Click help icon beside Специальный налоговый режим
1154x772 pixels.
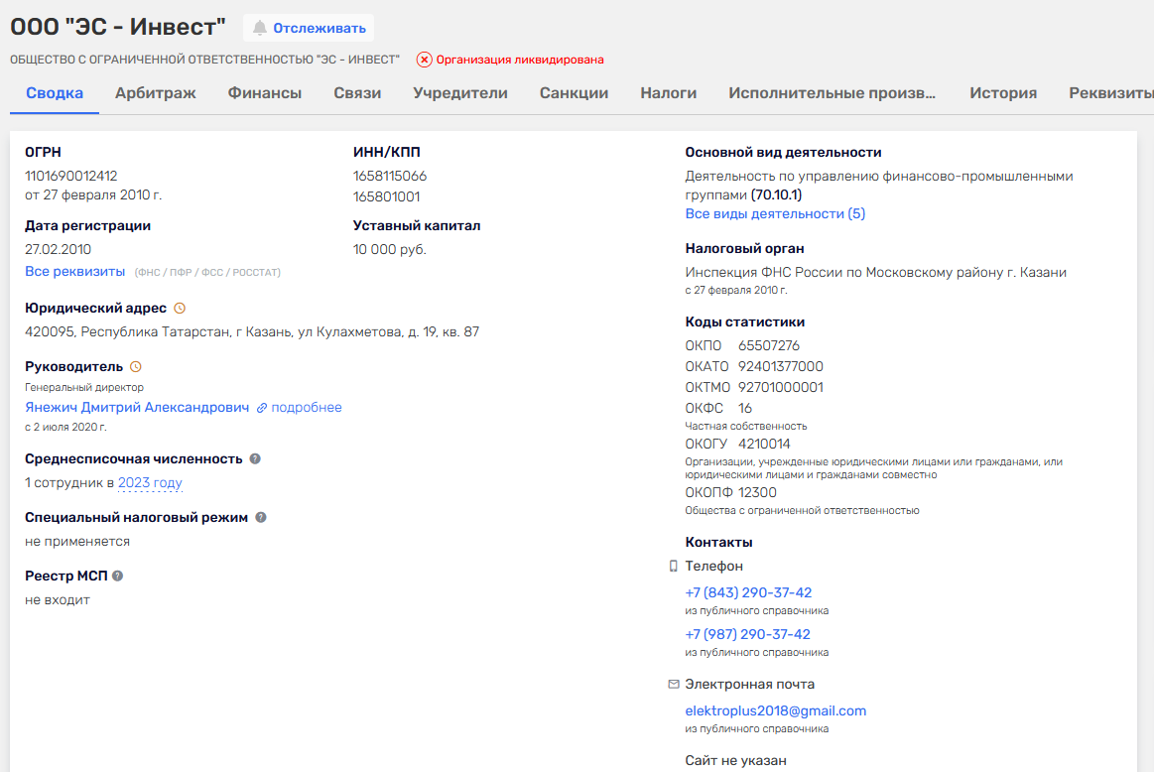[261, 517]
